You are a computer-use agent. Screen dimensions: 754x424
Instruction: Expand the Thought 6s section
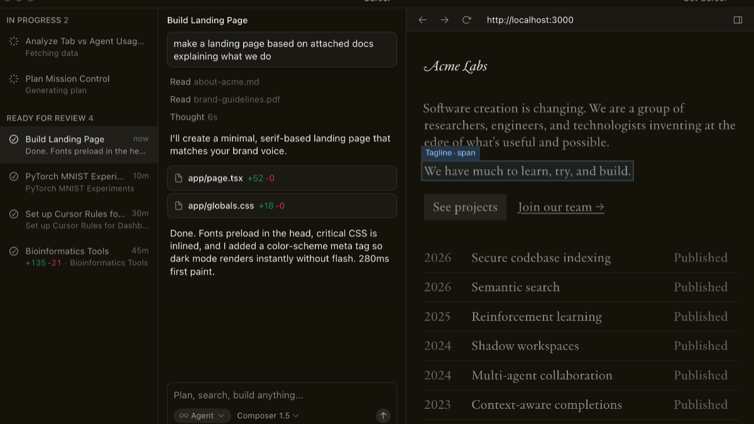pos(194,117)
